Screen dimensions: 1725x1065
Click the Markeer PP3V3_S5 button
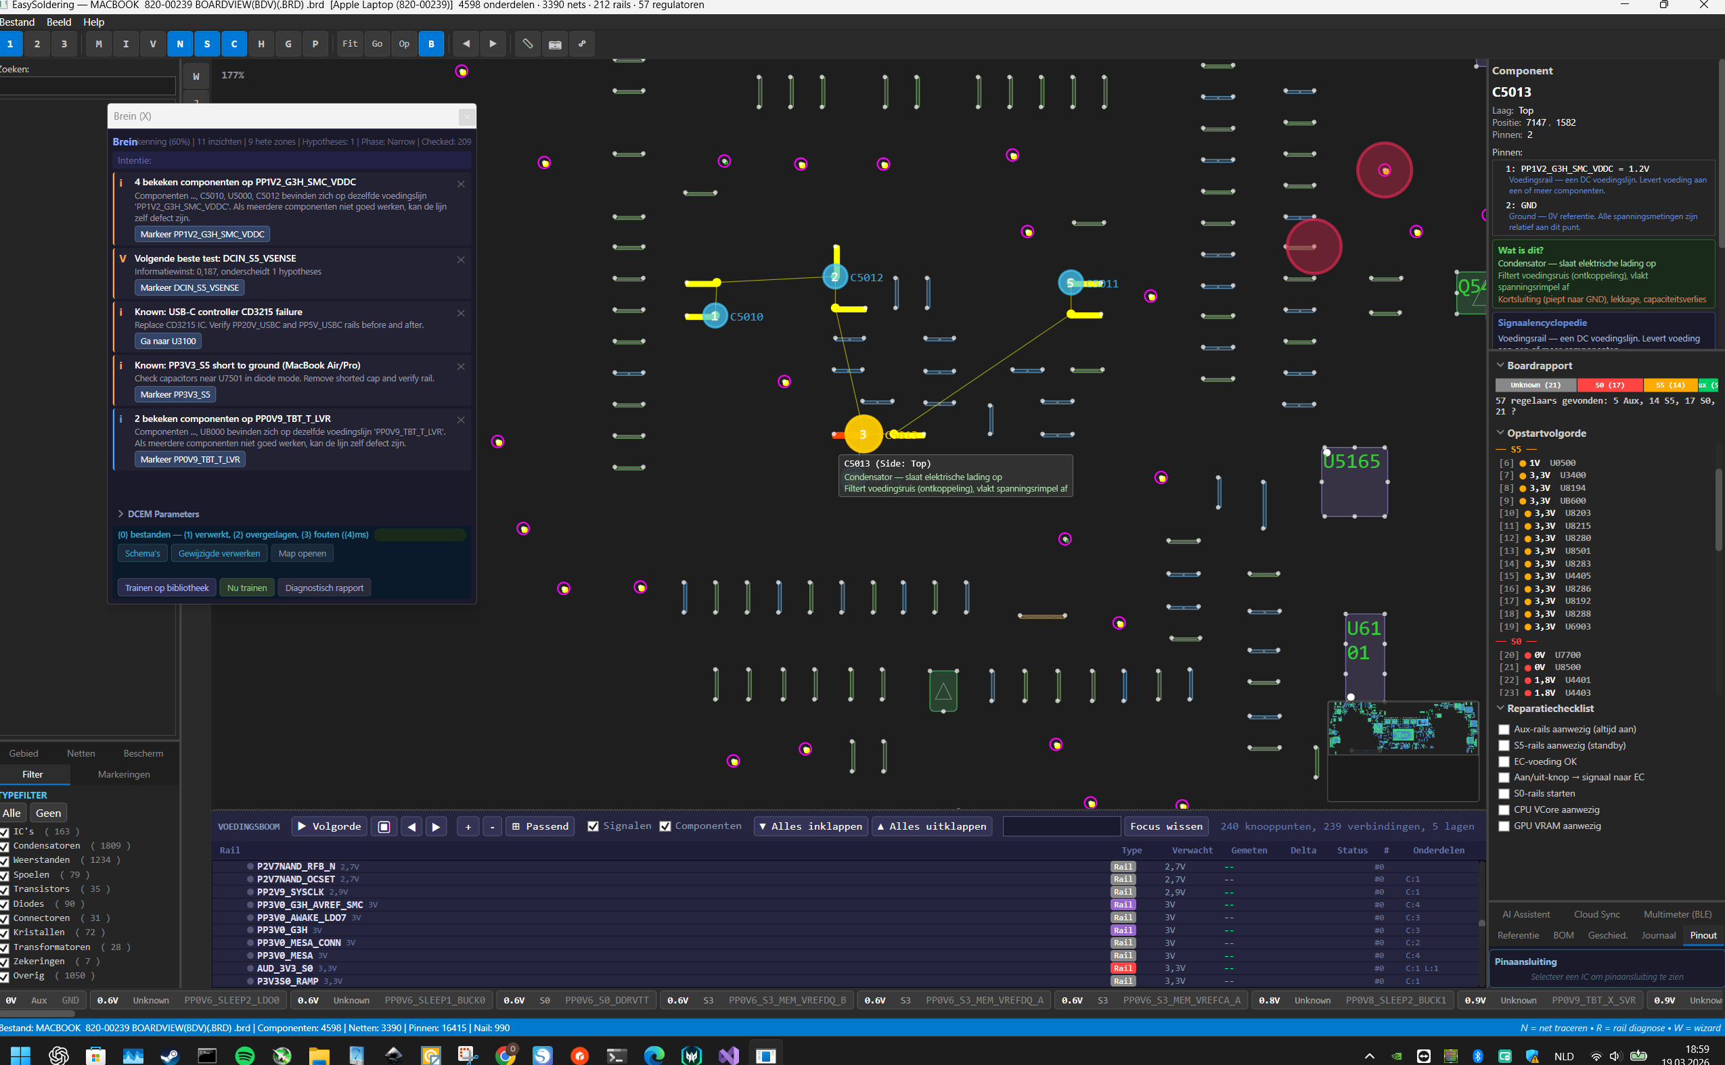point(175,394)
